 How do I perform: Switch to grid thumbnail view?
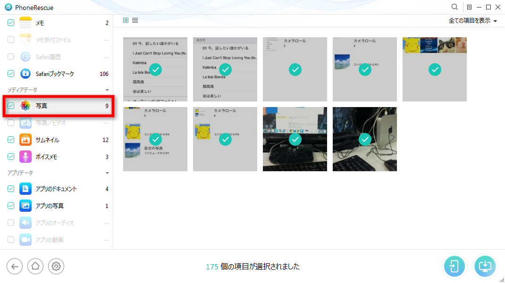(x=126, y=20)
